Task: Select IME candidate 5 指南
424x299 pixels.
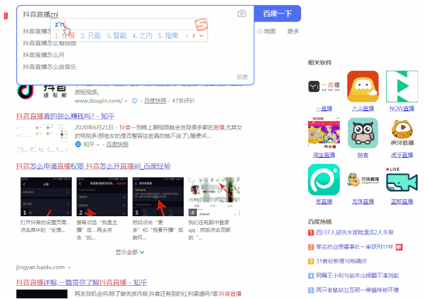Action: pyautogui.click(x=168, y=35)
